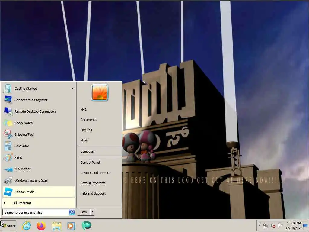Open Getting Started icon in Start menu

pos(8,89)
